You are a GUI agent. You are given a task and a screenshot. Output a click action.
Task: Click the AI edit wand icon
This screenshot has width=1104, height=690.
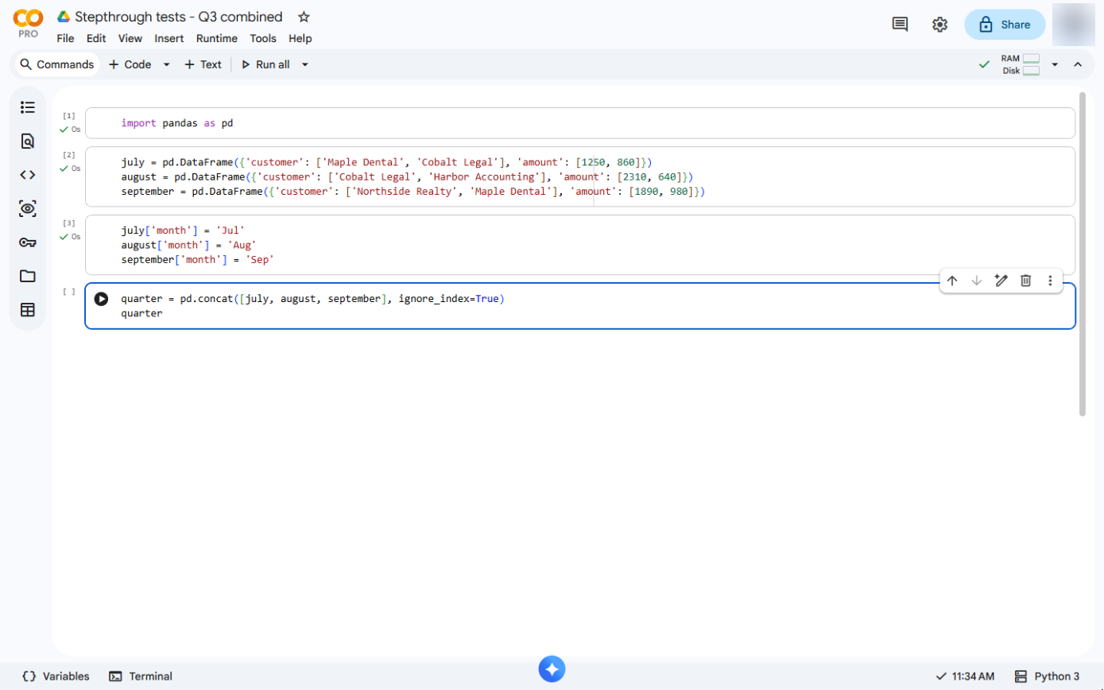1001,281
